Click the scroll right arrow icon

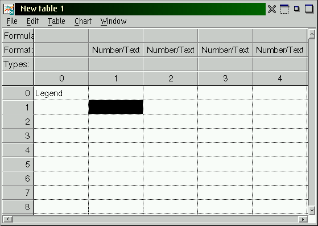303,219
